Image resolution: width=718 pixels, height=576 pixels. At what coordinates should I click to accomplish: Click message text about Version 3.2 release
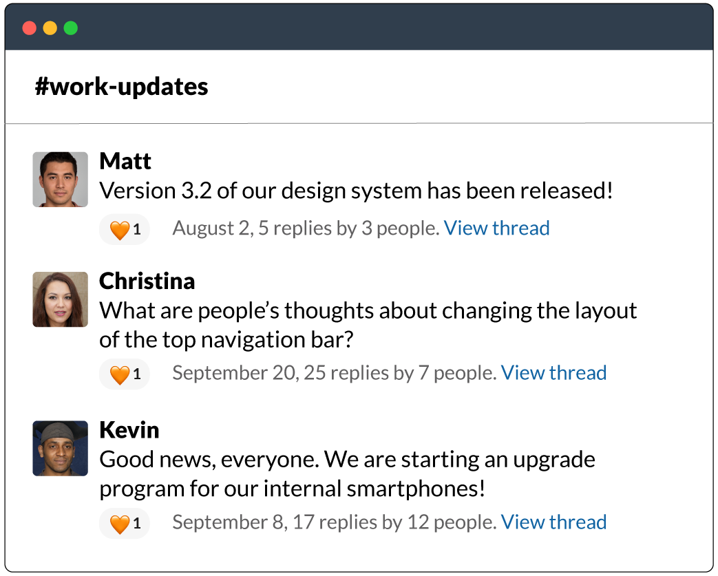coord(356,191)
